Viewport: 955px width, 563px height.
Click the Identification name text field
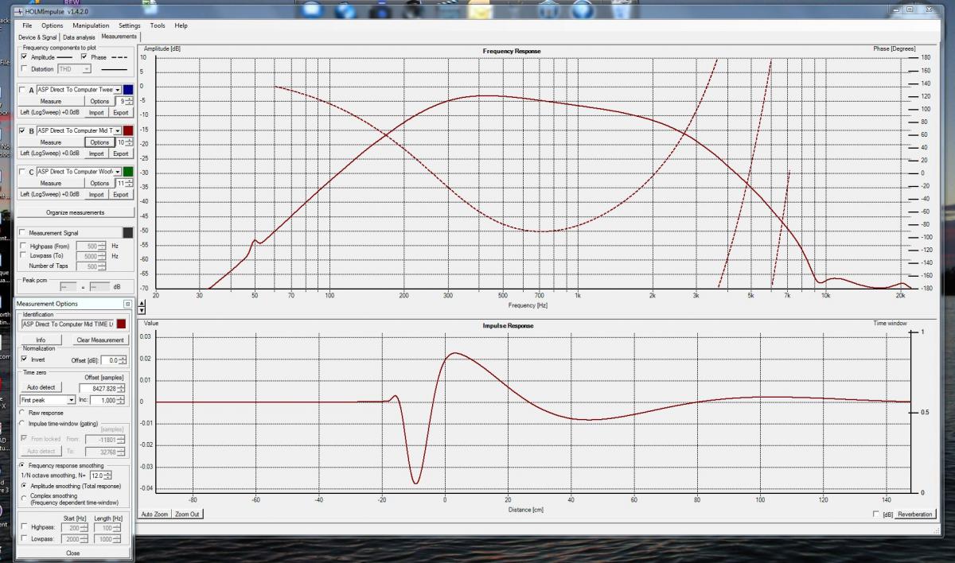[67, 324]
